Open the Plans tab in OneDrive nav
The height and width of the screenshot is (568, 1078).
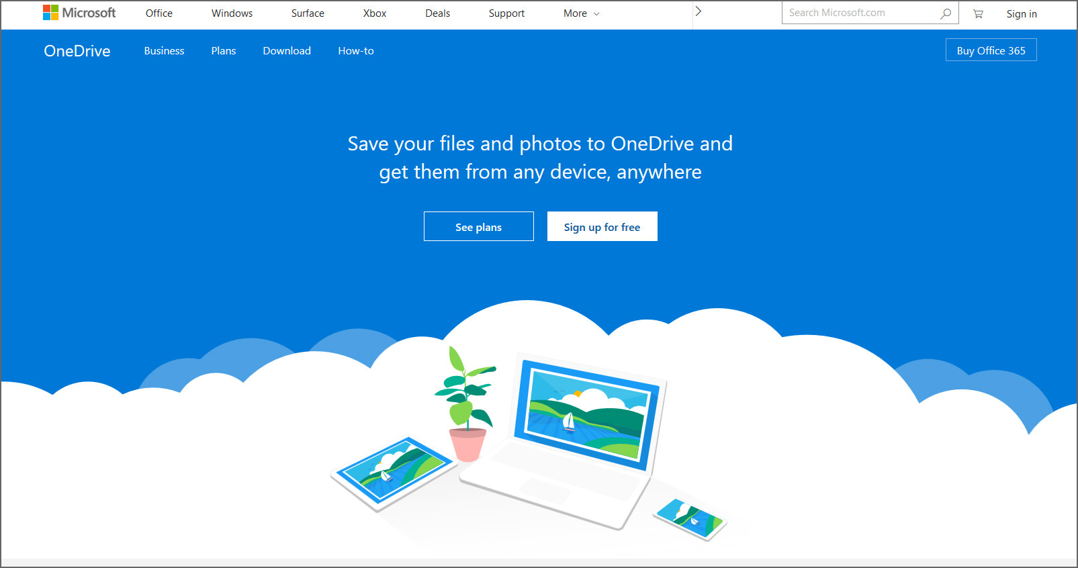pyautogui.click(x=224, y=51)
